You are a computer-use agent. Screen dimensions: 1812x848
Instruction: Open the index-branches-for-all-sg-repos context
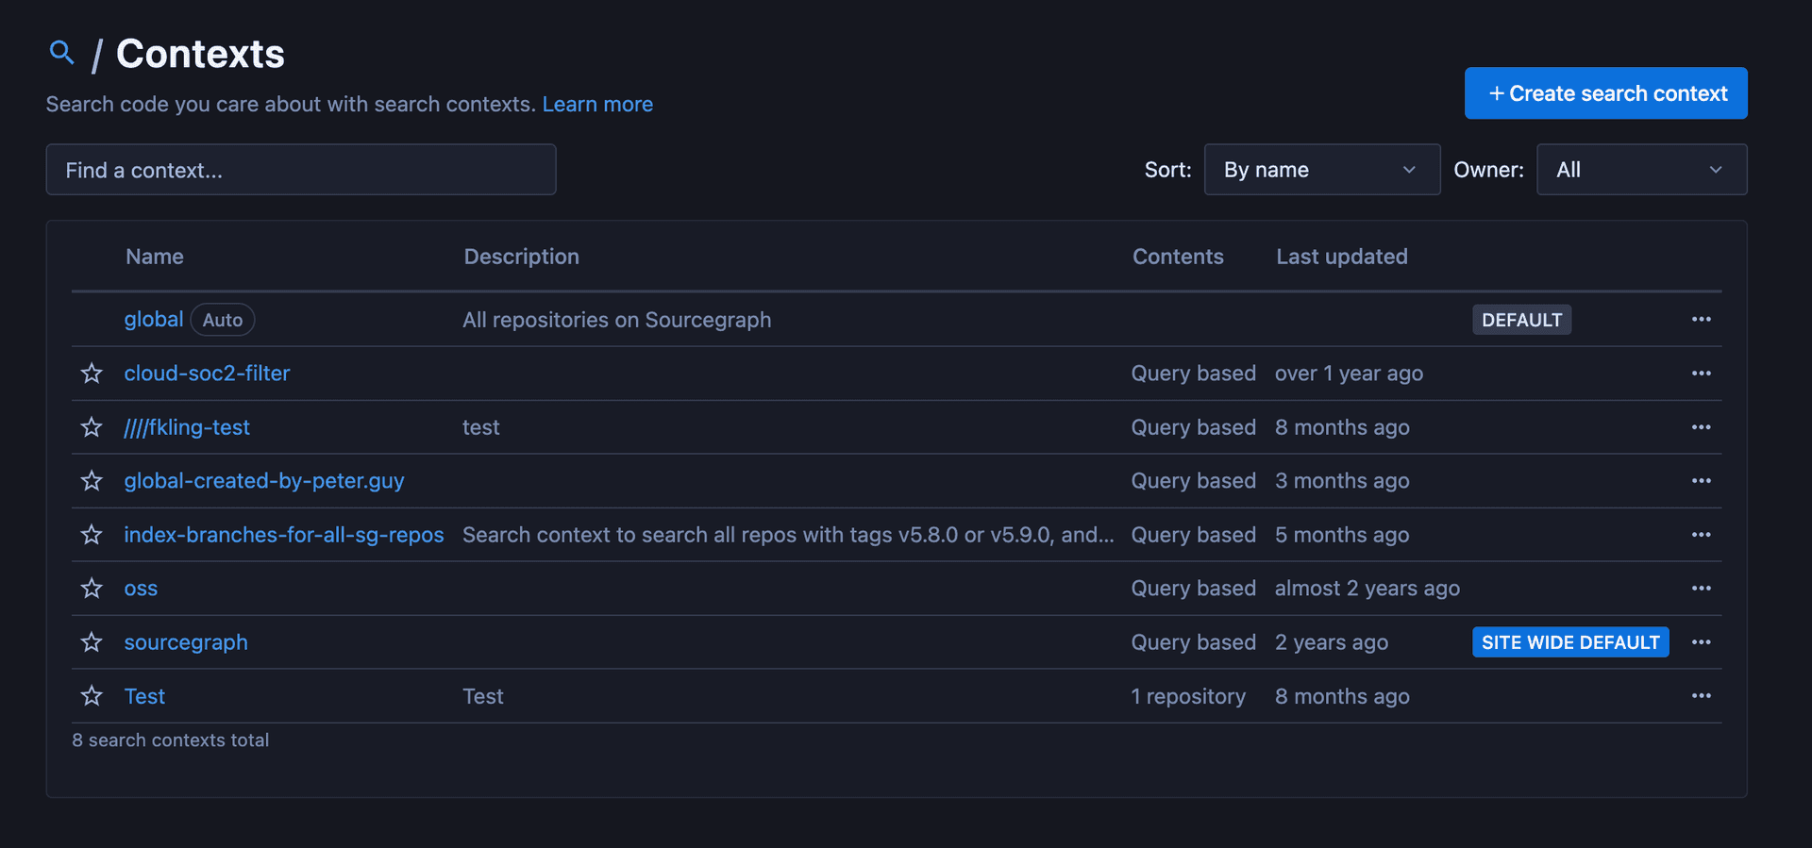tap(284, 535)
